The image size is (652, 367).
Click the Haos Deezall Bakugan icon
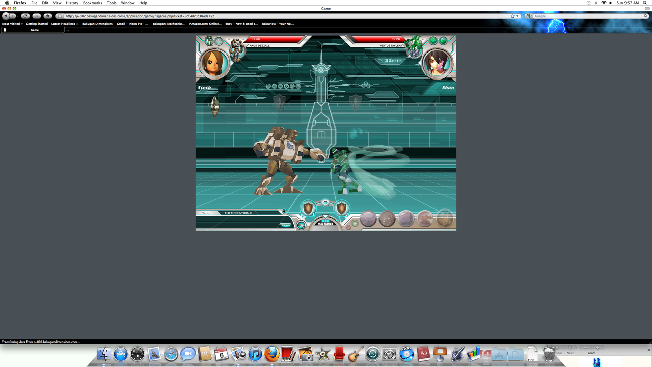(x=236, y=49)
